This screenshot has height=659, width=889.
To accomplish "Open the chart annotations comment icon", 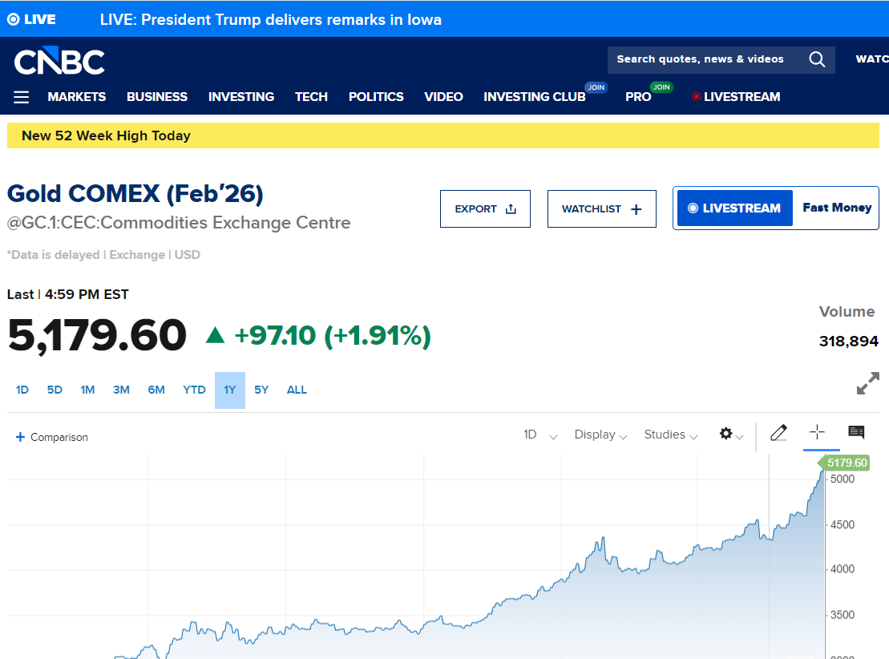I will (x=856, y=432).
